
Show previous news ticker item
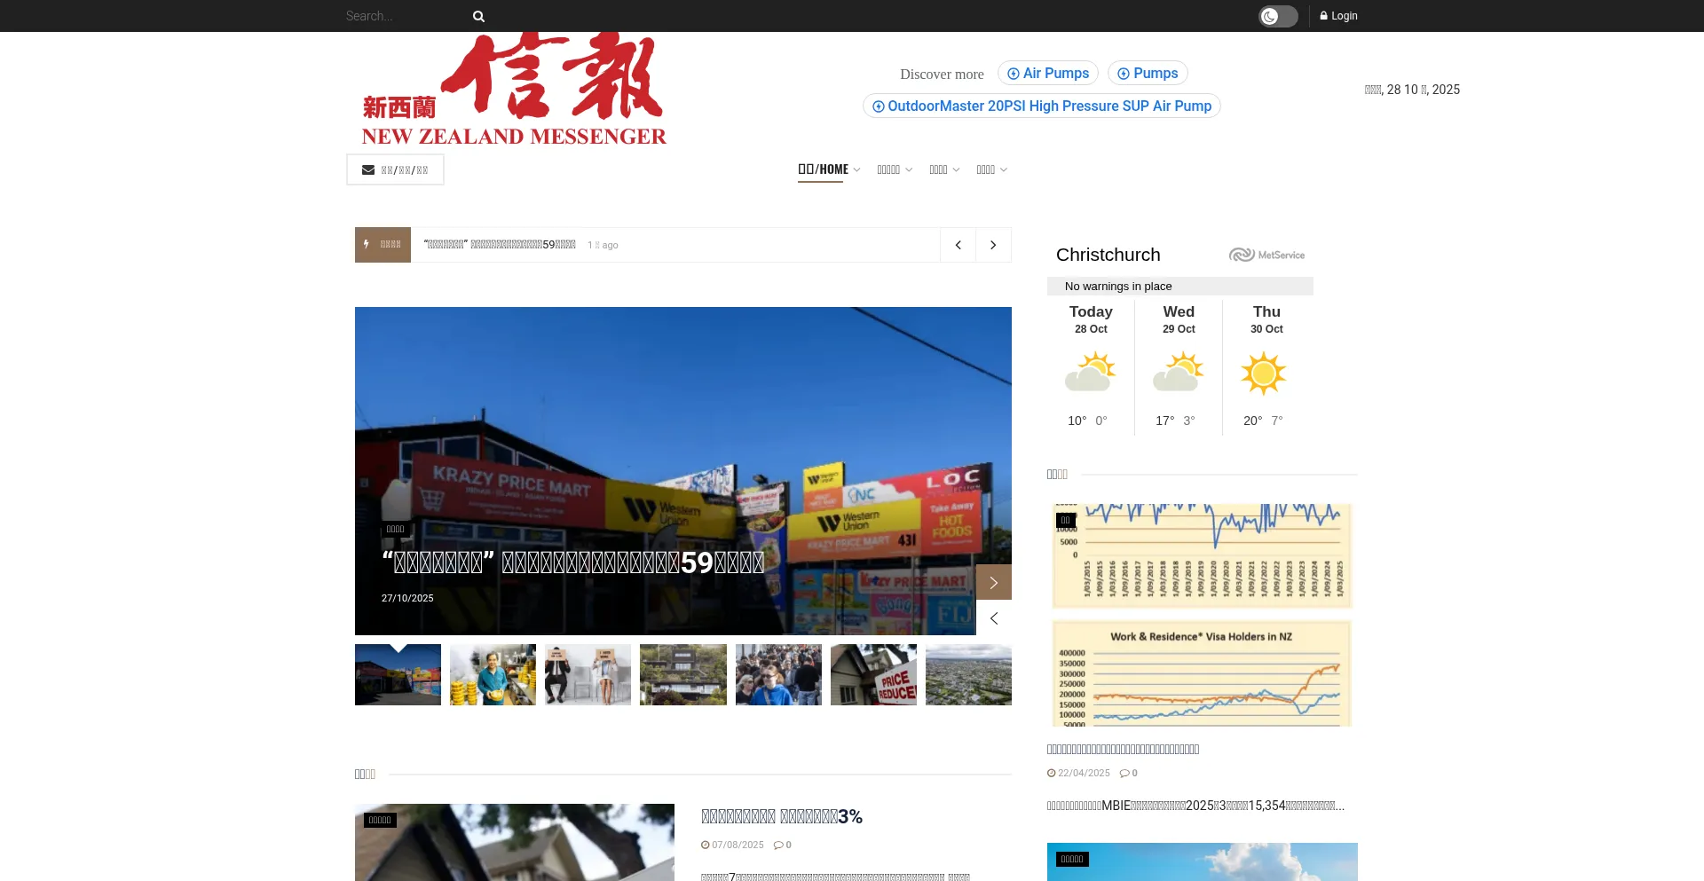(x=958, y=245)
